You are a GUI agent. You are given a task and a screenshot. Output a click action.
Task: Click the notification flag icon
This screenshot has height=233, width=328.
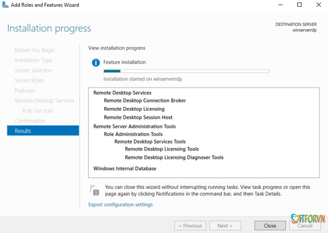[x=95, y=189]
